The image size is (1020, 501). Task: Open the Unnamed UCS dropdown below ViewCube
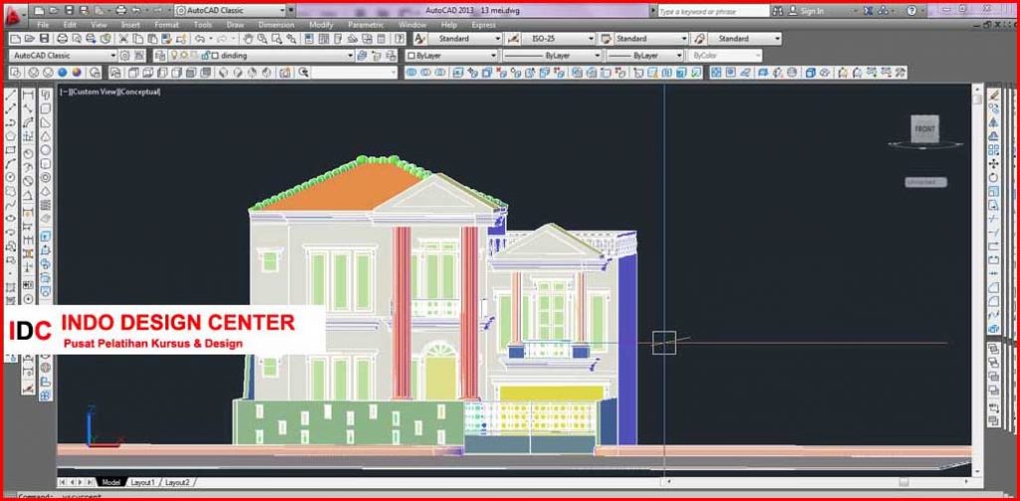tap(926, 182)
